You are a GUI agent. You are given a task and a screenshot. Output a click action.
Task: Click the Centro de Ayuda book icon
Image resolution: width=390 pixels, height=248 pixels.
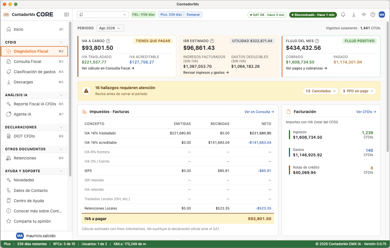(9, 201)
